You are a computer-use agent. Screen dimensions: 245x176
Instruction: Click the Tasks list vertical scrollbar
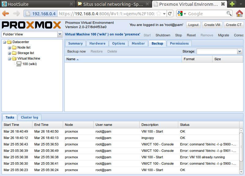pyautogui.click(x=241, y=150)
